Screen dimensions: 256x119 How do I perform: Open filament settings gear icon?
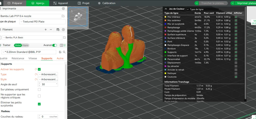(x=63, y=30)
